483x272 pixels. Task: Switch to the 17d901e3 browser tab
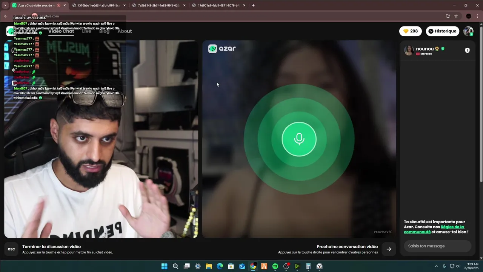(219, 5)
